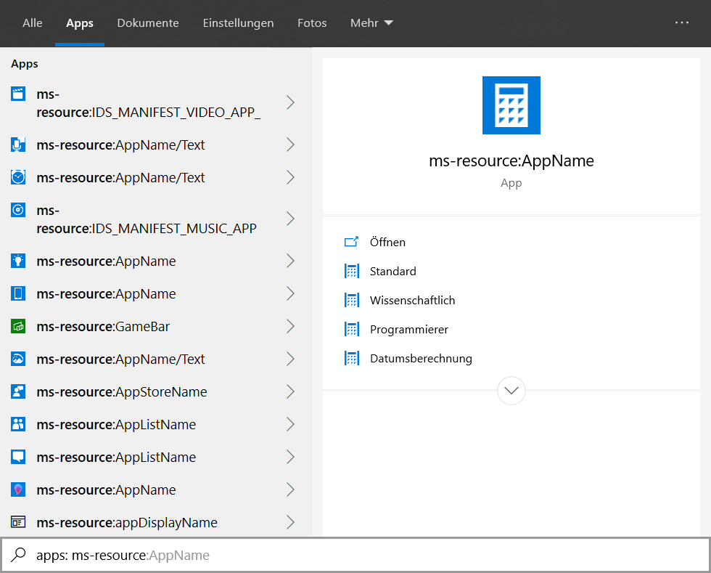Screen dimensions: 711x573
Task: Open the lightbulb tips app icon
Action: 18,261
